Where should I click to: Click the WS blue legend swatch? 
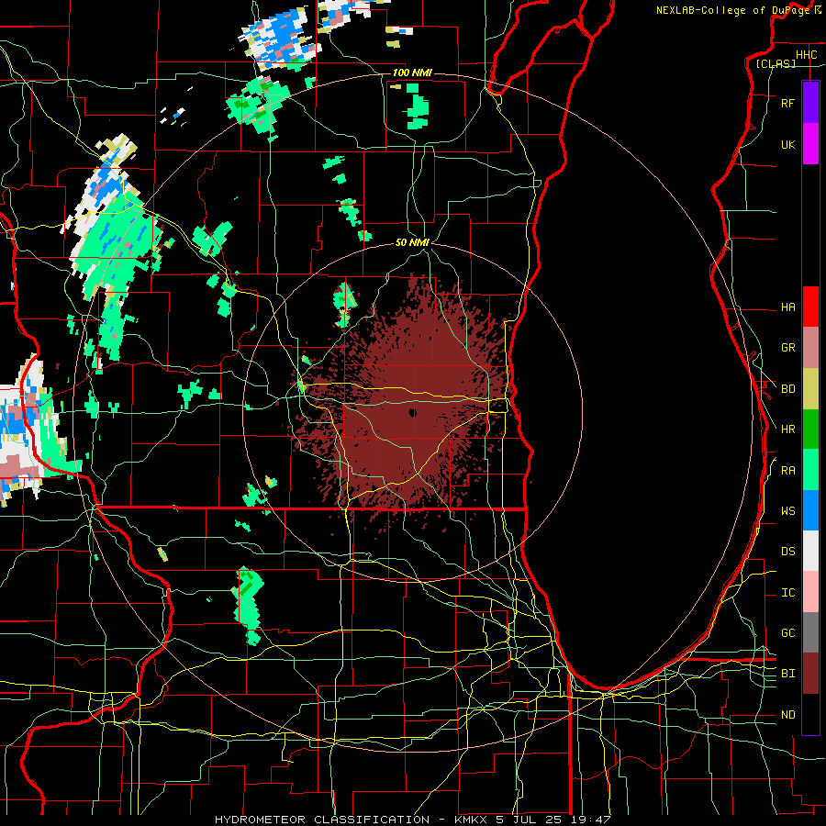(x=810, y=510)
